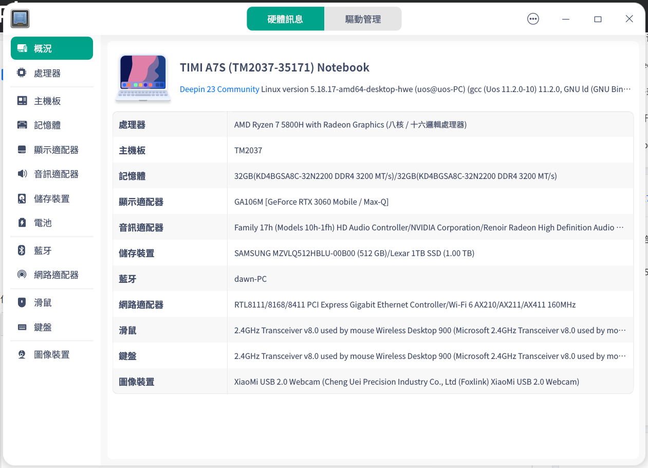This screenshot has width=648, height=468.
Task: Select 處理器 in the sidebar
Action: [x=52, y=73]
